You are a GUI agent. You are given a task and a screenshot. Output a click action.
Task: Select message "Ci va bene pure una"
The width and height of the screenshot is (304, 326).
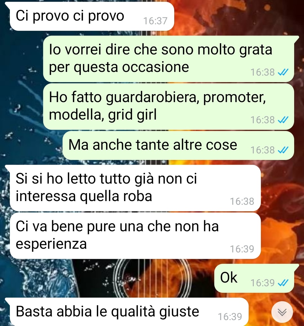coord(135,235)
